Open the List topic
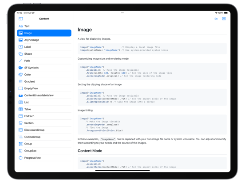 coord(44,102)
